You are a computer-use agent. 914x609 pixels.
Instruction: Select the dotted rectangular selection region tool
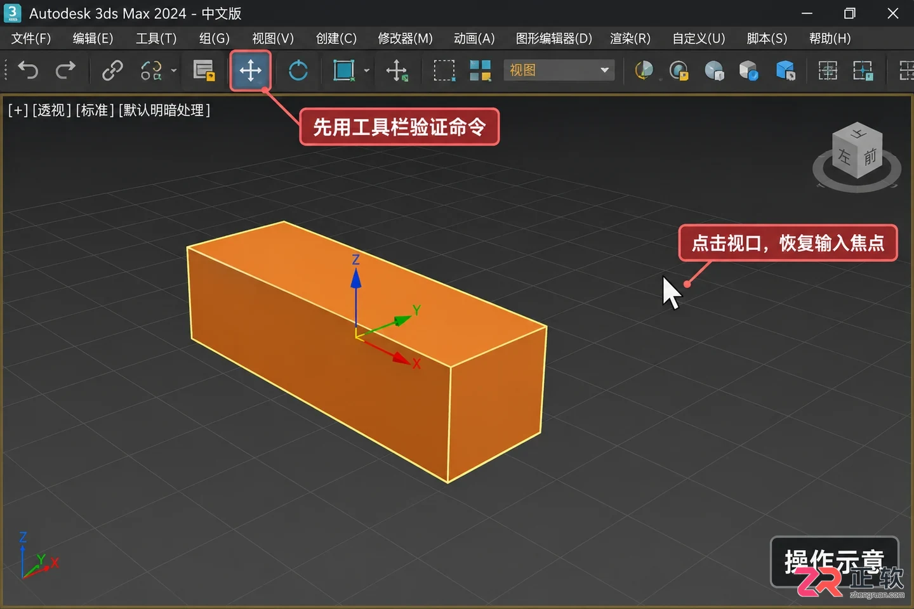point(444,70)
